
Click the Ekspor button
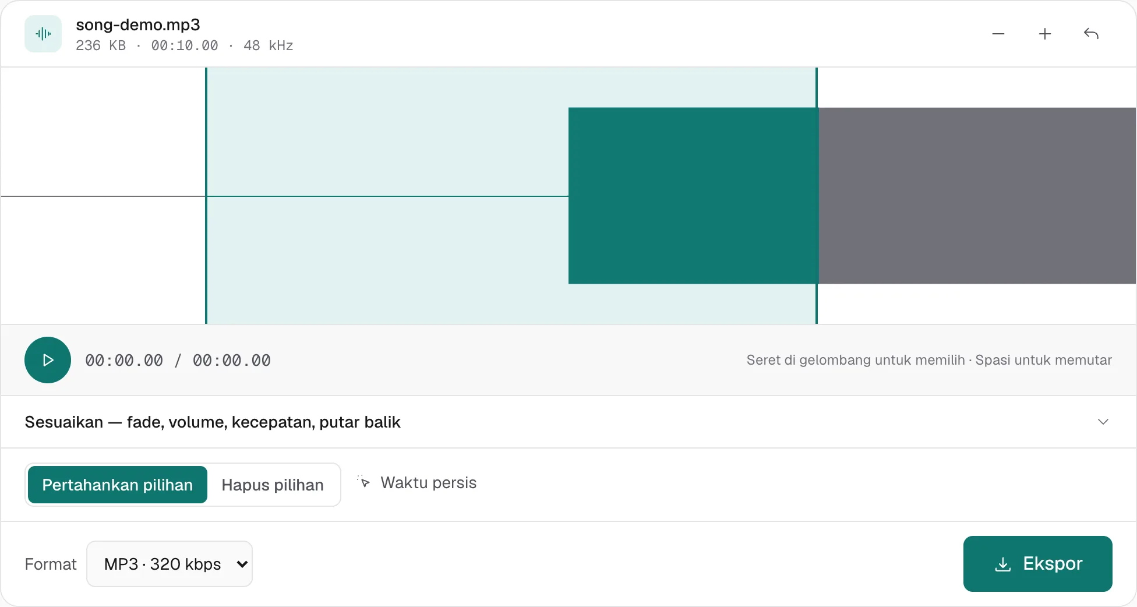pos(1038,564)
